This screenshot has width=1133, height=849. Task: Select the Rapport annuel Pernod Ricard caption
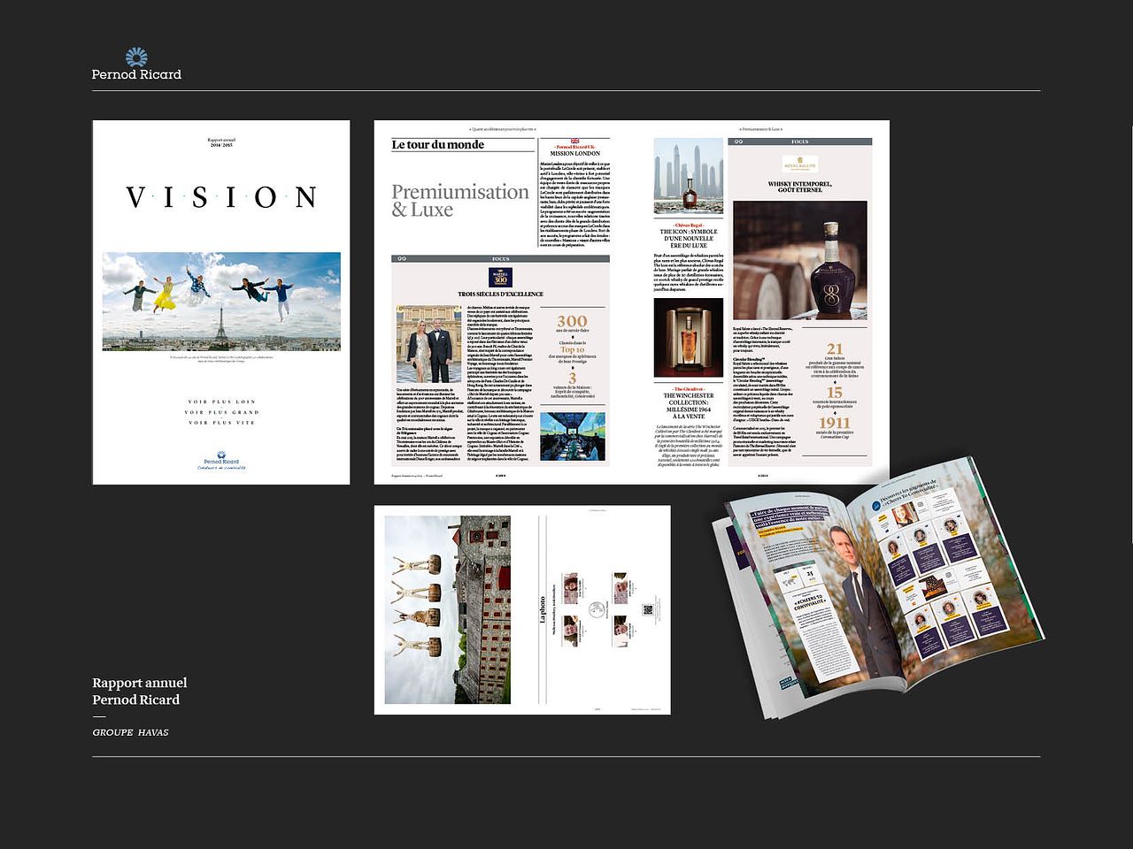coord(139,691)
